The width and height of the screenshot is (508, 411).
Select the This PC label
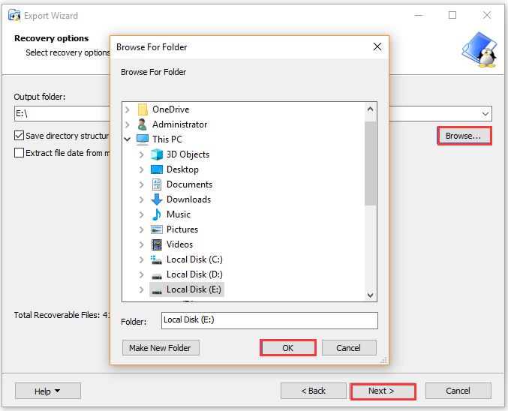[x=167, y=139]
